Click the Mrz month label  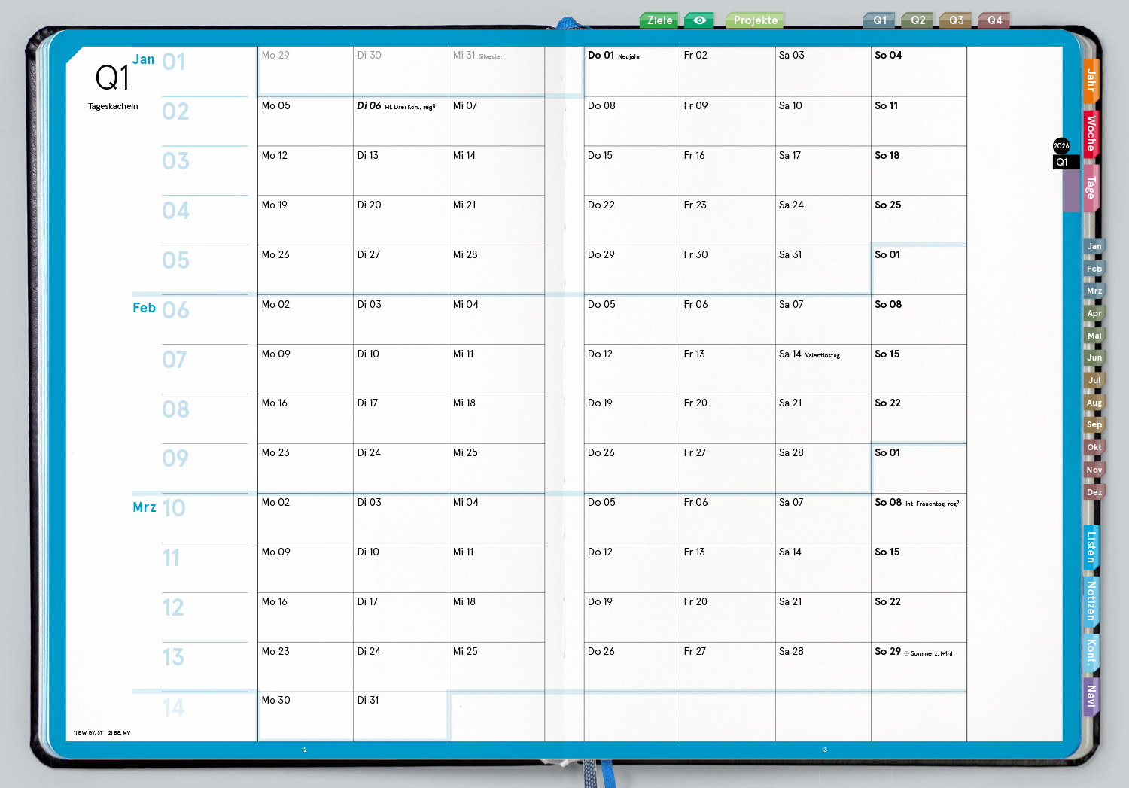(x=145, y=507)
